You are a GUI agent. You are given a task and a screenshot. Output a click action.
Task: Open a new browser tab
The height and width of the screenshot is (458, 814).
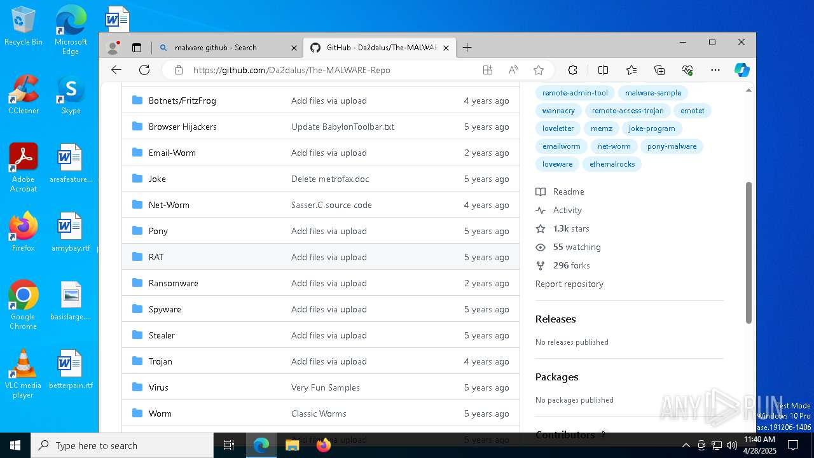pos(467,48)
